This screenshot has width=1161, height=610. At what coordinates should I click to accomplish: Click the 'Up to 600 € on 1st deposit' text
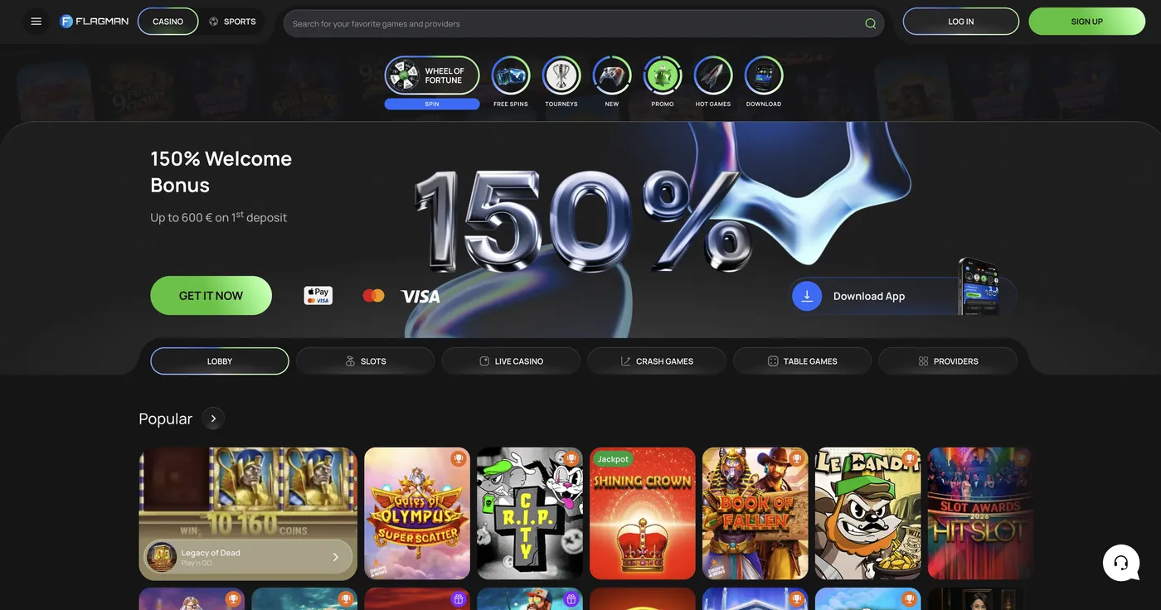click(219, 216)
